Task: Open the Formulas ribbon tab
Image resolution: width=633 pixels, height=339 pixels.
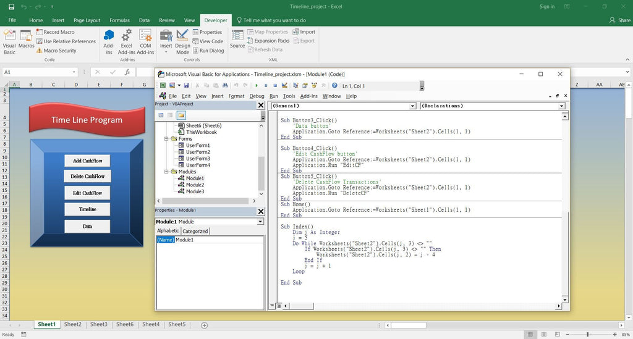Action: click(119, 20)
